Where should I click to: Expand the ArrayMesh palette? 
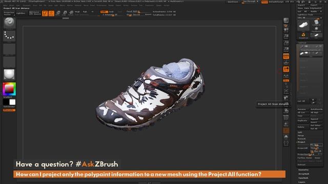pos(304,174)
